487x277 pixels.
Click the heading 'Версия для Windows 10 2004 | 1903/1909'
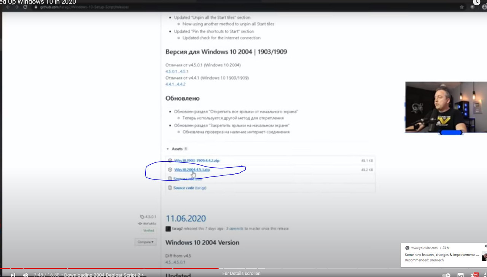pyautogui.click(x=226, y=52)
